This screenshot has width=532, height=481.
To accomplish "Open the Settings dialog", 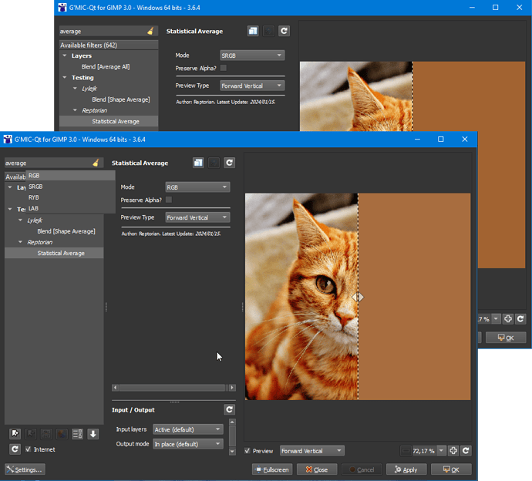I will click(25, 469).
